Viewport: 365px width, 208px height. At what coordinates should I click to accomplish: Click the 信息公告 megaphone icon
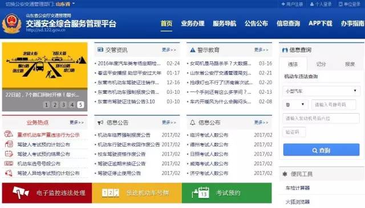click(x=100, y=122)
